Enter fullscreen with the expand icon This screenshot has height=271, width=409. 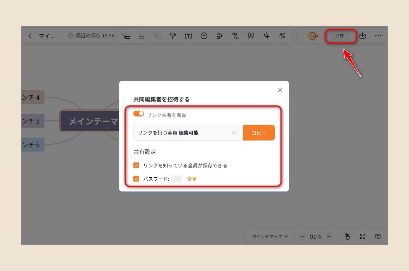363,236
